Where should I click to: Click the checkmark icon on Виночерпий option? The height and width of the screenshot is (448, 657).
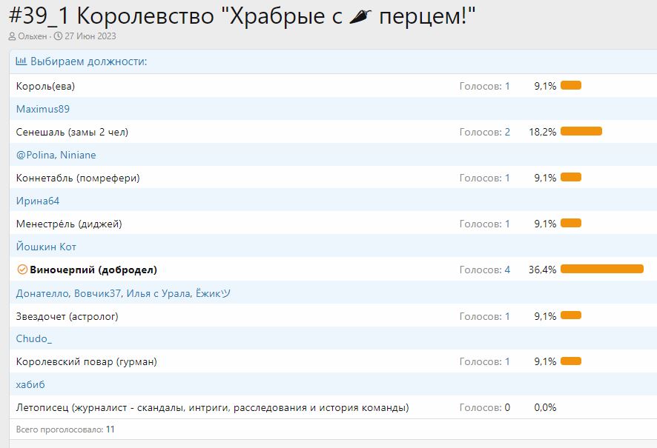tap(21, 270)
